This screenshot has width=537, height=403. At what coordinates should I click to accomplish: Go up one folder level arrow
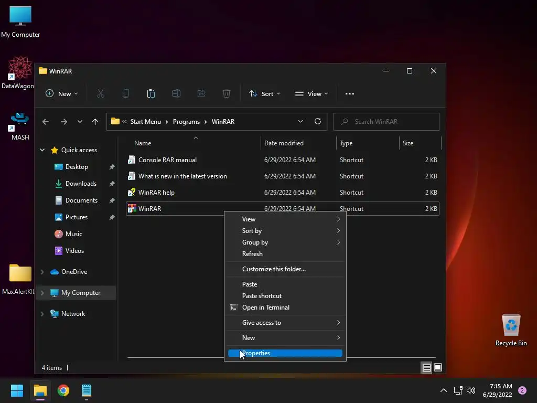[95, 122]
